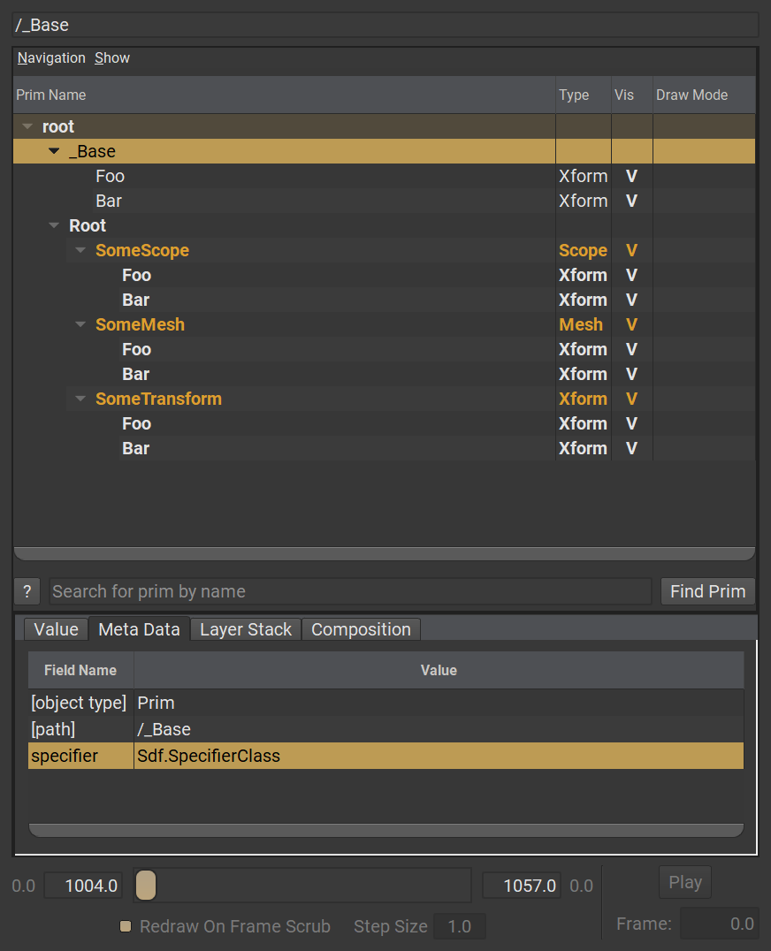Switch to the Layer Stack tab
Viewport: 771px width, 951px height.
click(245, 629)
